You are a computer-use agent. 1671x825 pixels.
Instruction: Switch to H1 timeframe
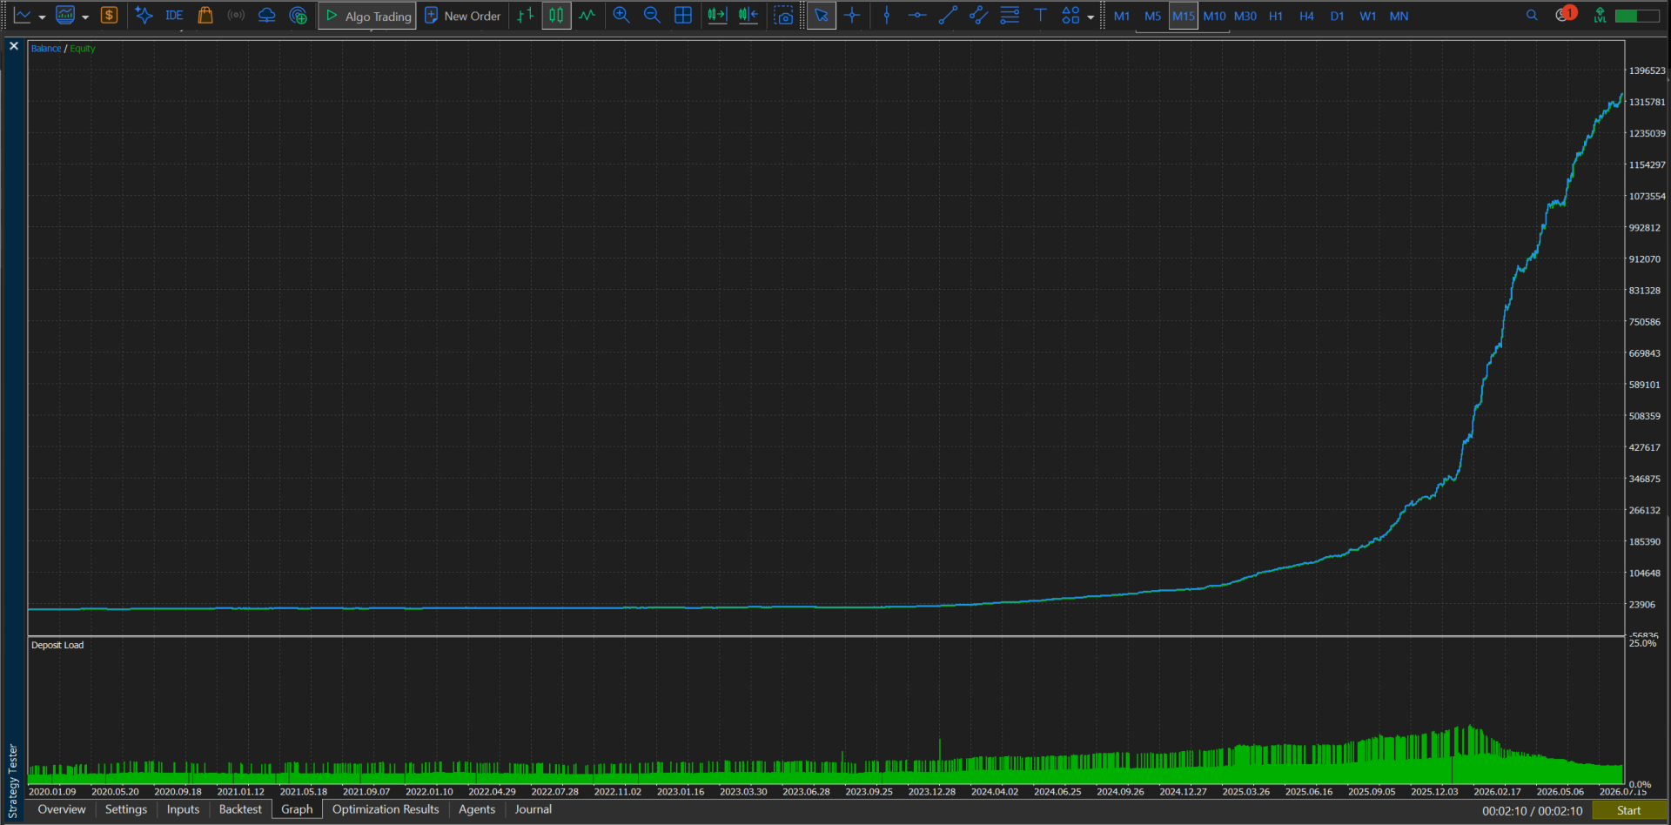(1276, 16)
